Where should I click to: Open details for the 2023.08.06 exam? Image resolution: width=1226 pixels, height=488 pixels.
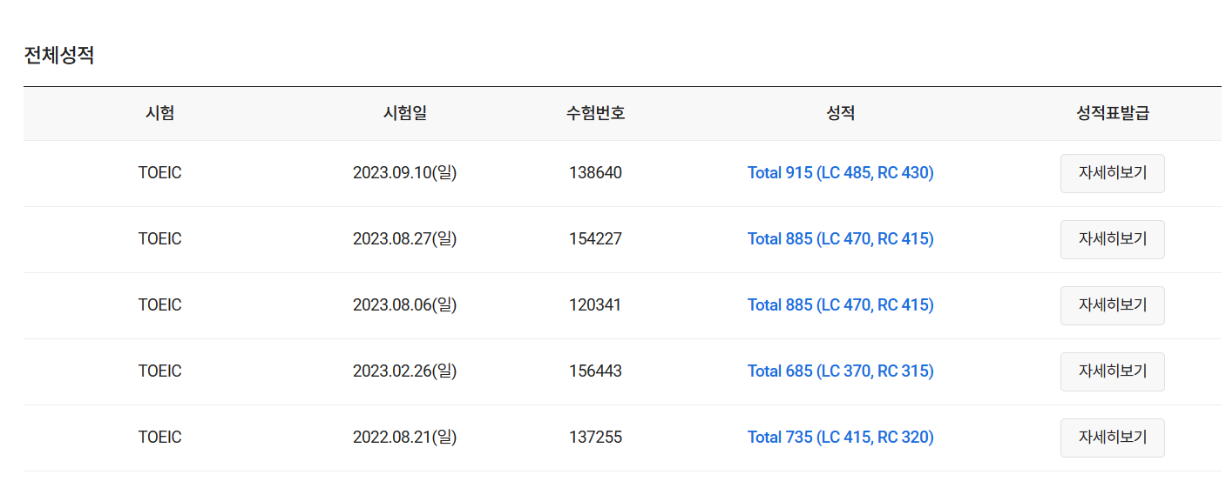[x=1112, y=305]
